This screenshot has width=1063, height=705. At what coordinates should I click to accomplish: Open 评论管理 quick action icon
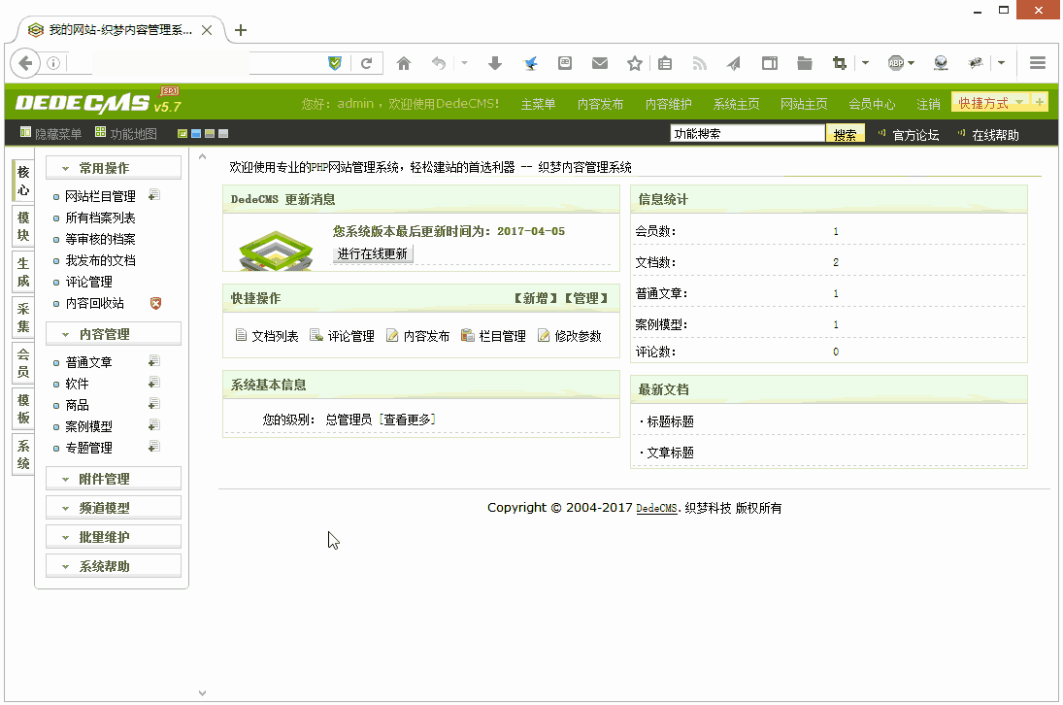(316, 335)
